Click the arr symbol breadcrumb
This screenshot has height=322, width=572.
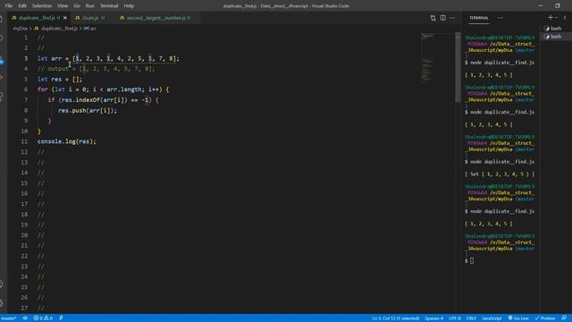pos(90,28)
